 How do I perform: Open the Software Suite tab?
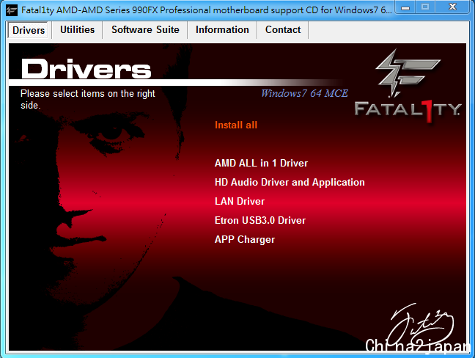[x=145, y=29]
